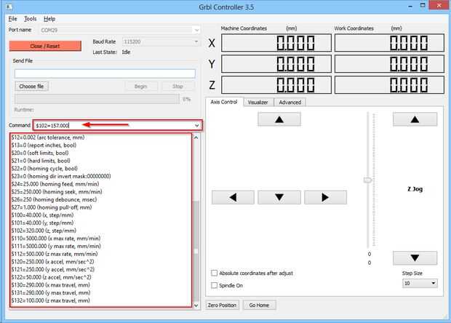The width and height of the screenshot is (451, 323).
Task: Select the $26=250 homing debounce line
Action: click(x=54, y=199)
